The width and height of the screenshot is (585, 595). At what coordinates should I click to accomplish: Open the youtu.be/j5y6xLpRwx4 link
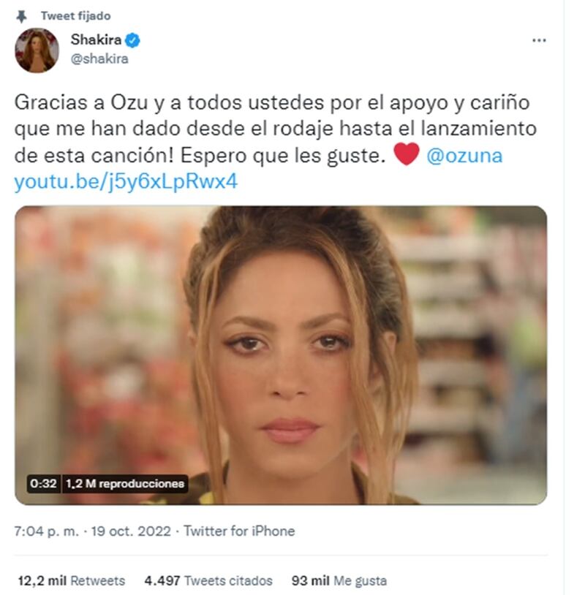pos(126,181)
